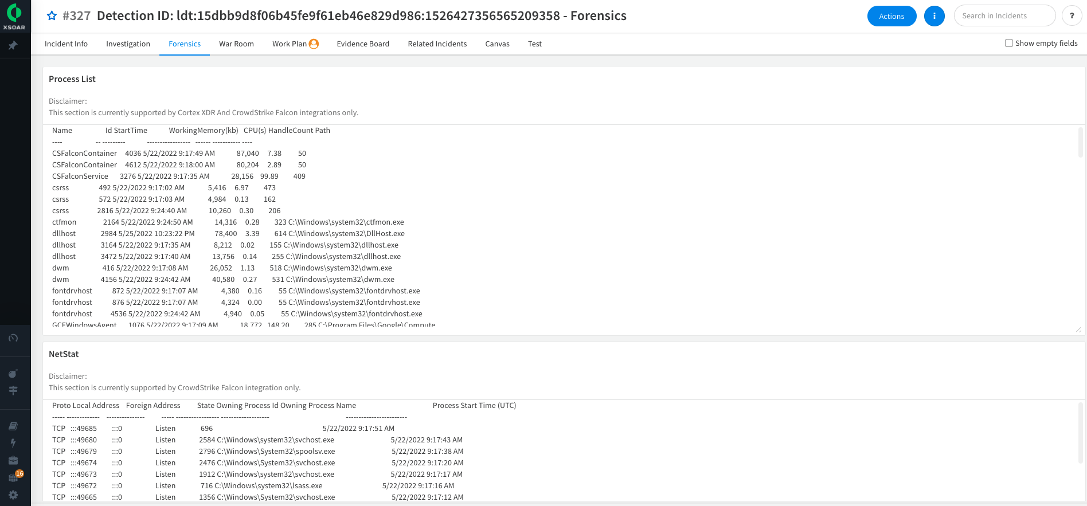Open the briefcase icon in the sidebar
The image size is (1087, 506).
[13, 460]
